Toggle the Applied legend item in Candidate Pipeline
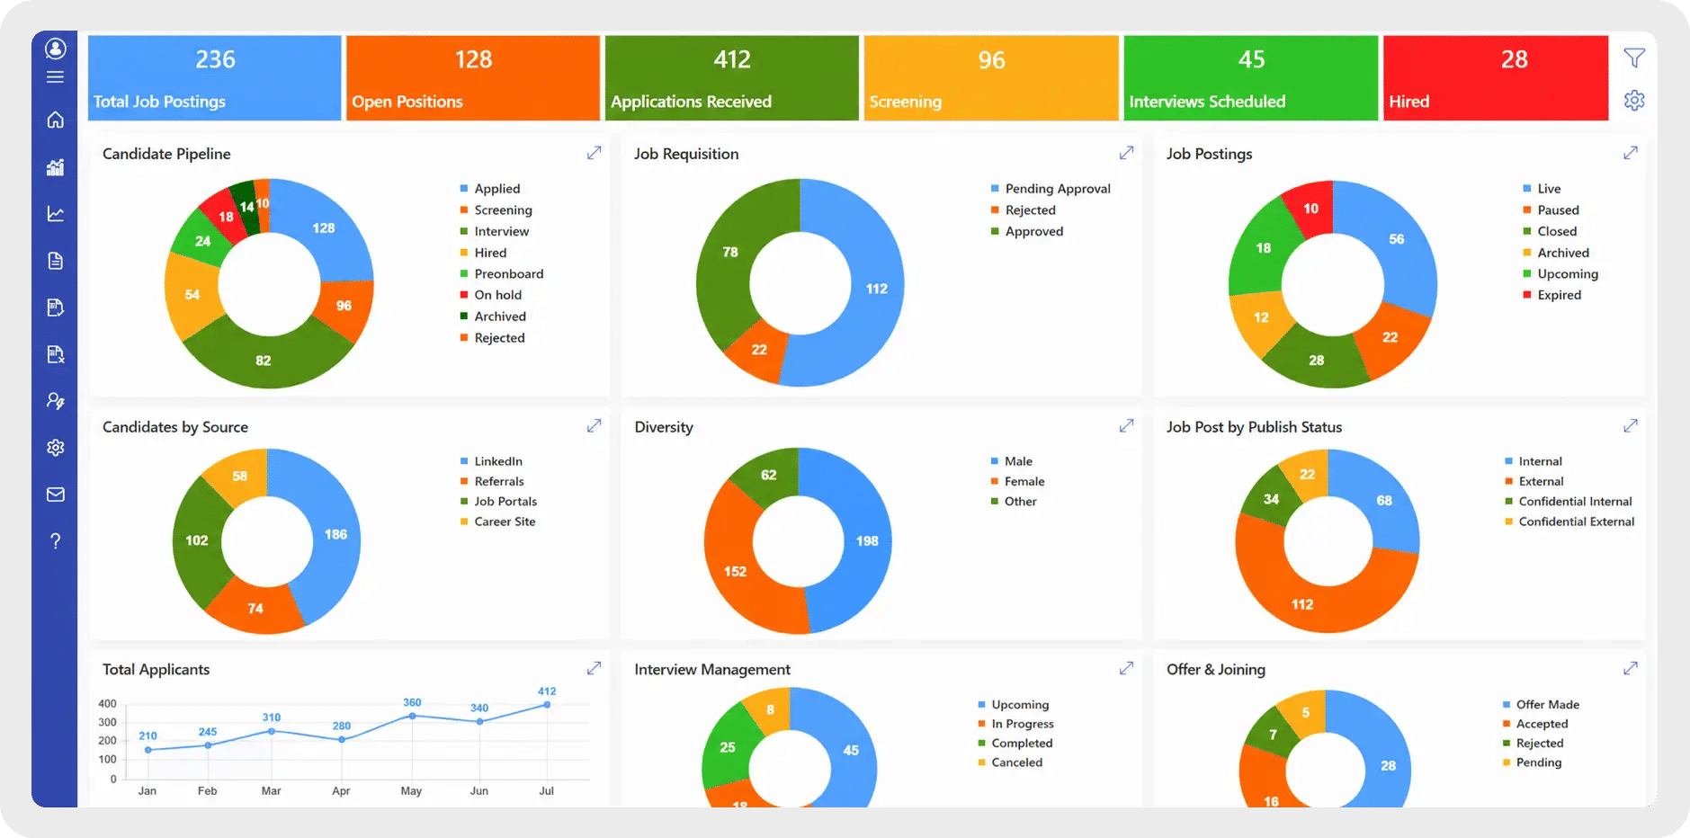Image resolution: width=1690 pixels, height=838 pixels. tap(490, 189)
